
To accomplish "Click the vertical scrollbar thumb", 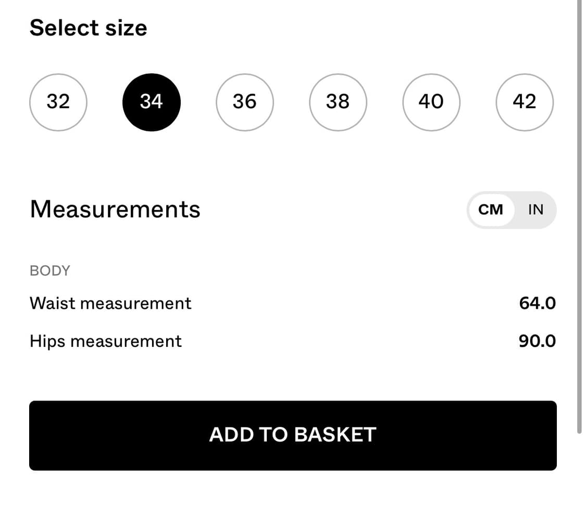I will pos(579,208).
